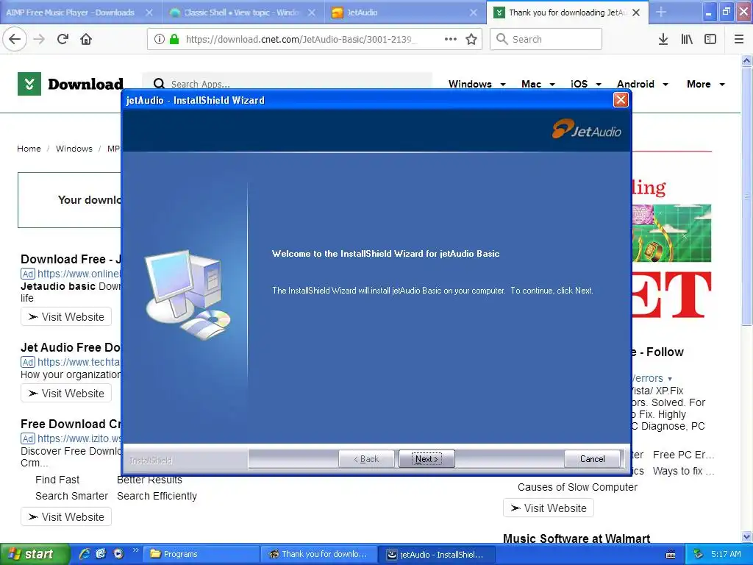Open the More dropdown on CNET
753x565 pixels.
coord(705,84)
